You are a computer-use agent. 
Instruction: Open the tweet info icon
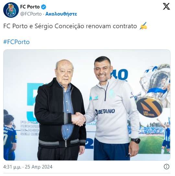167,167
